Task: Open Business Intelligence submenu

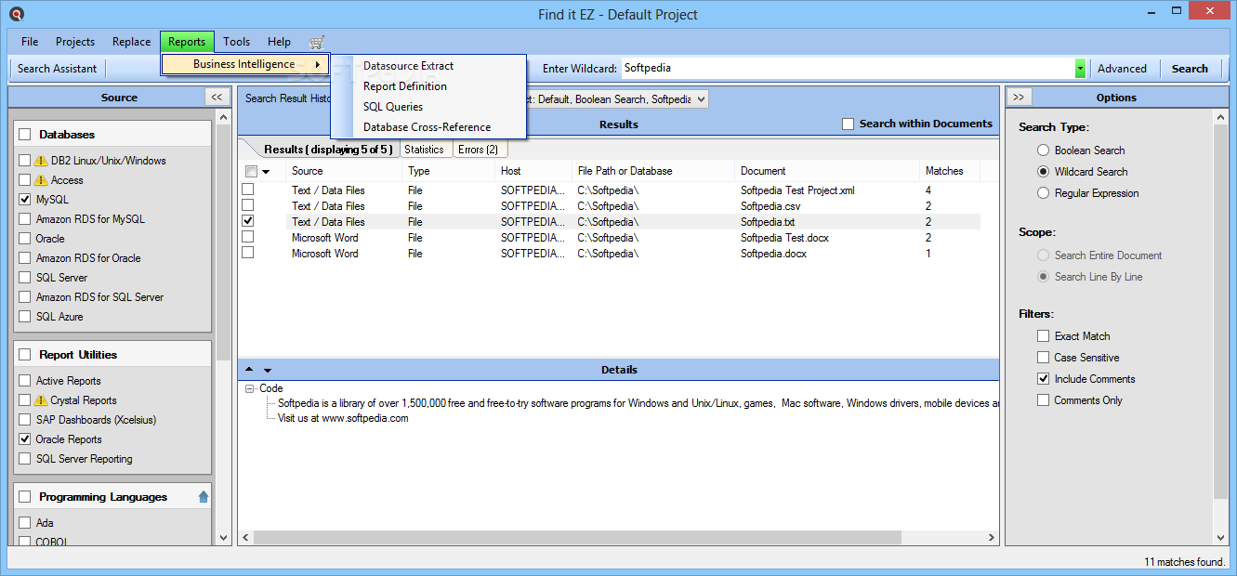Action: (245, 64)
